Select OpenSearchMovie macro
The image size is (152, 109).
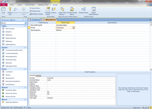pos(12,102)
